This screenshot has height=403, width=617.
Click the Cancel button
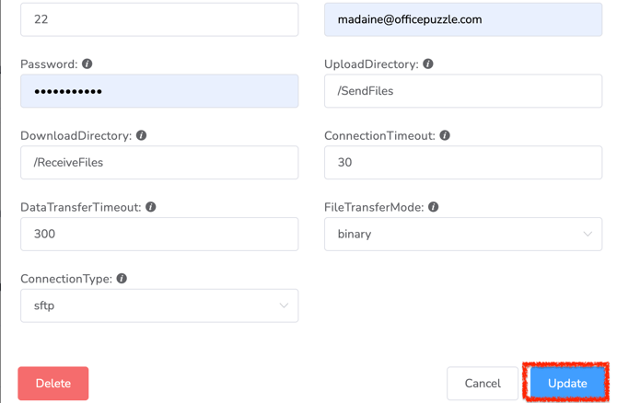click(x=483, y=384)
